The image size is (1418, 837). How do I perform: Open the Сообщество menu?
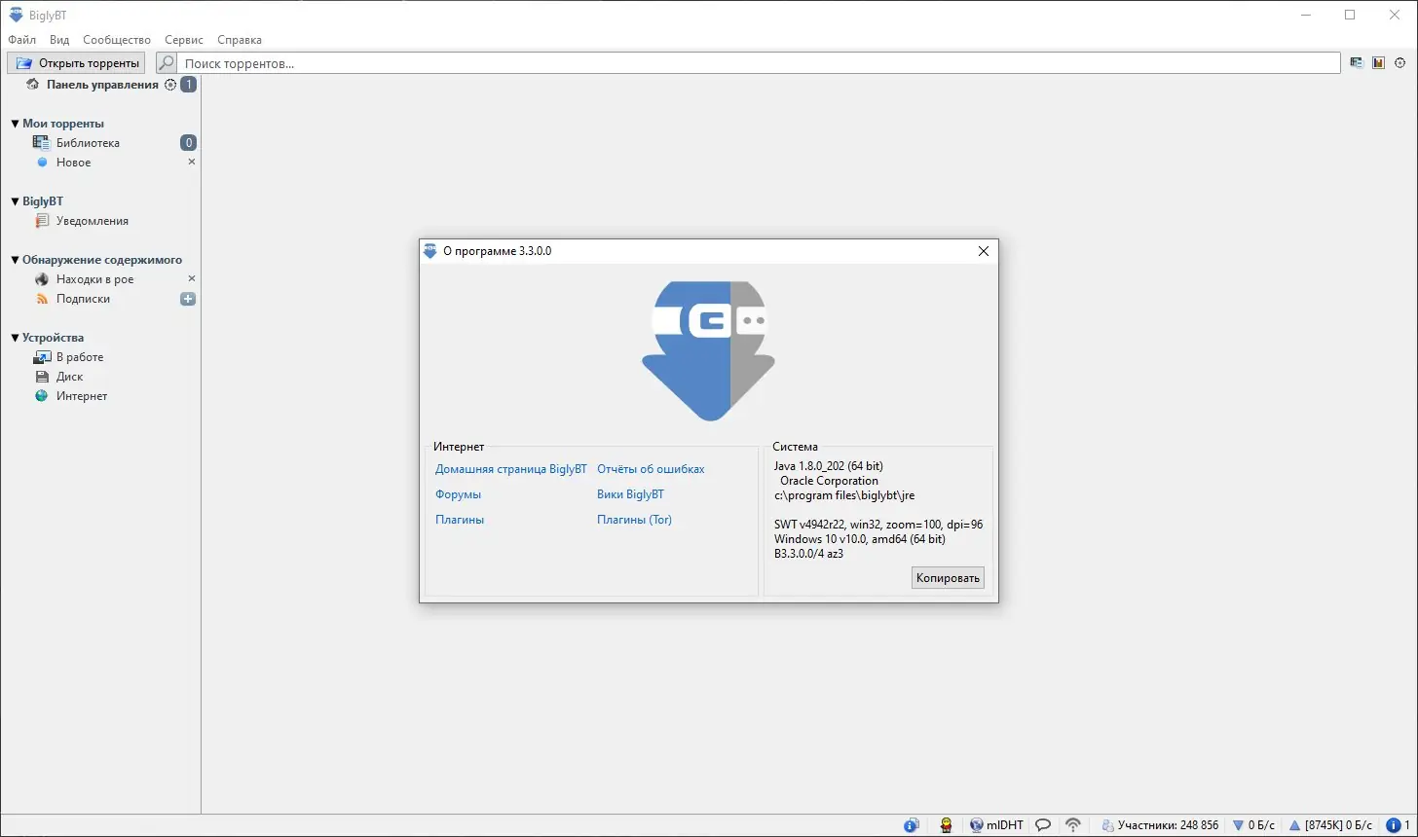117,40
